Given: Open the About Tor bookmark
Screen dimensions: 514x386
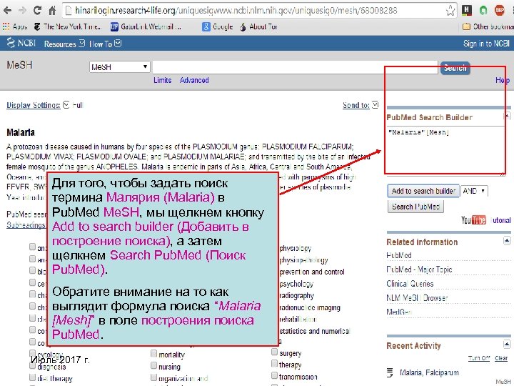Looking at the screenshot, I should click(259, 26).
